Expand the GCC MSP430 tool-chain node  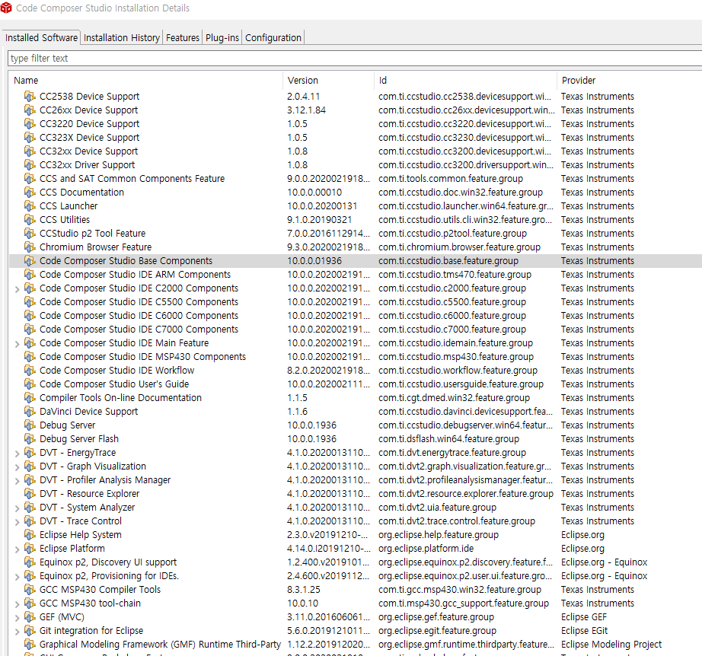(x=17, y=604)
